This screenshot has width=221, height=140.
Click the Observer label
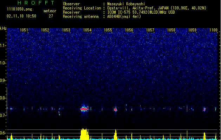click(71, 4)
